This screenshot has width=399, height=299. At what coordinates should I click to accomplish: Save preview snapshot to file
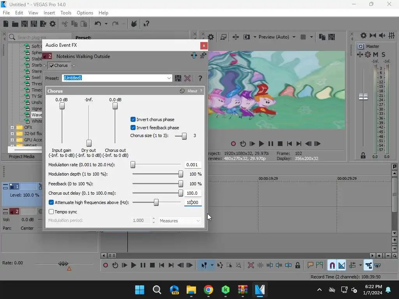[x=332, y=37]
